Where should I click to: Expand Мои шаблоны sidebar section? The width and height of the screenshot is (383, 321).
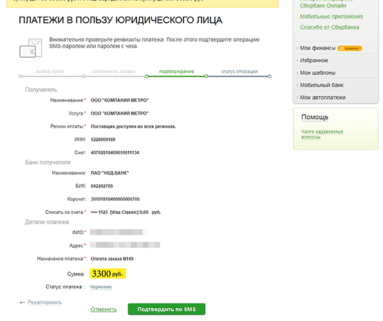pyautogui.click(x=317, y=73)
